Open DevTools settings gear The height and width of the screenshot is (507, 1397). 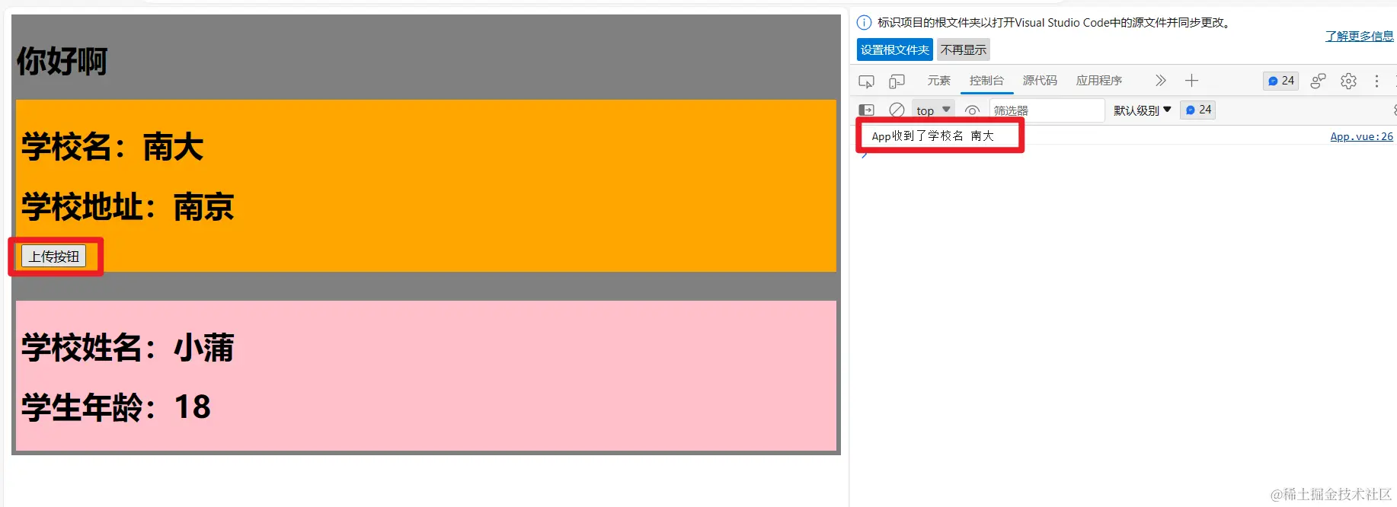pos(1348,81)
